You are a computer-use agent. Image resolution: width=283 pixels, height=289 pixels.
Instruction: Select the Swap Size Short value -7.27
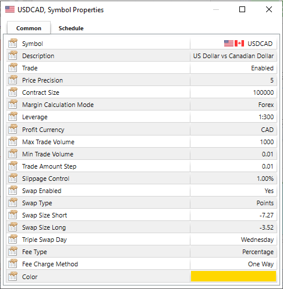coord(267,215)
